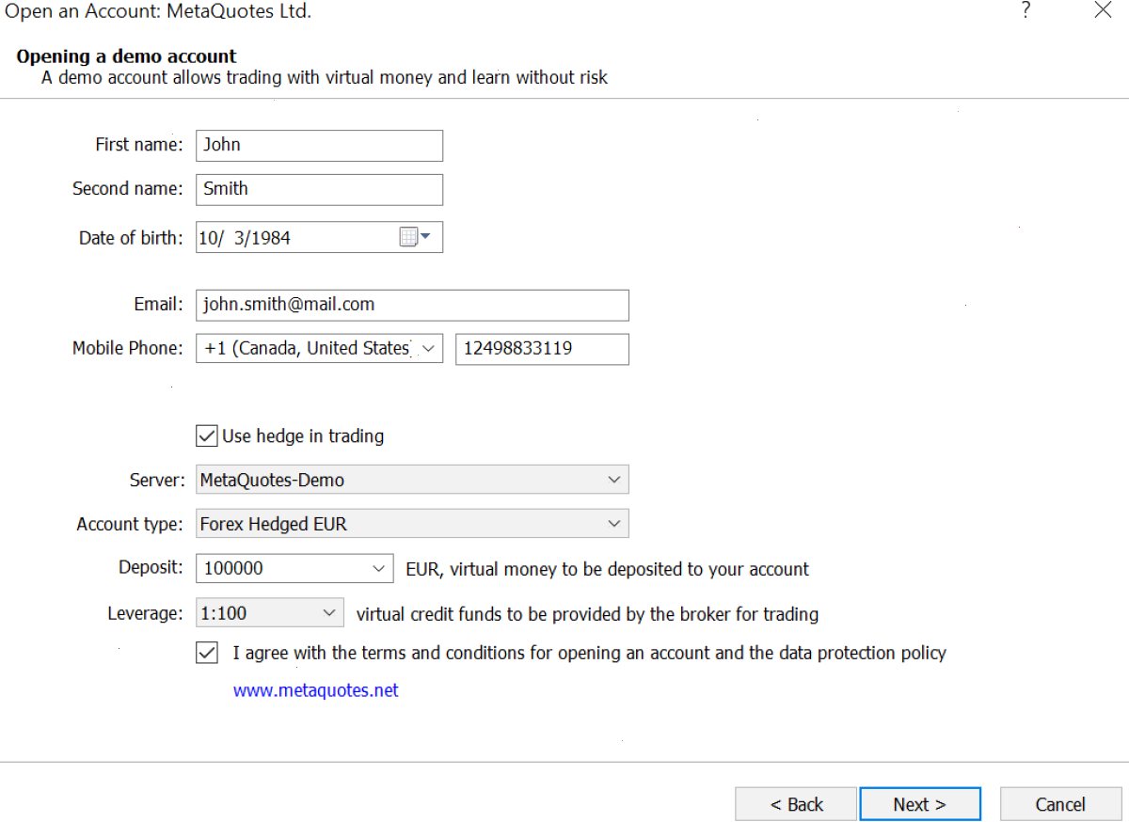Viewport: 1129px width, 822px height.
Task: Click the mobile phone number field
Action: tap(542, 349)
